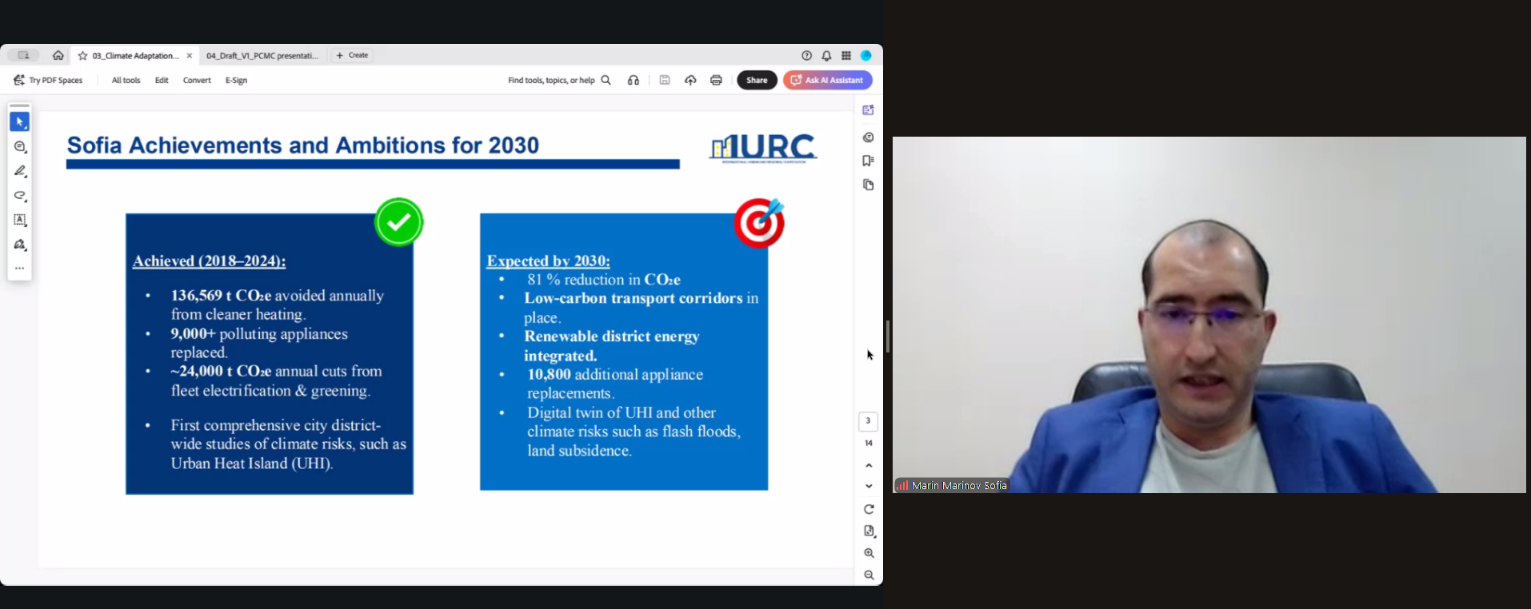Click the page number field showing 3
The image size is (1531, 609).
[868, 421]
